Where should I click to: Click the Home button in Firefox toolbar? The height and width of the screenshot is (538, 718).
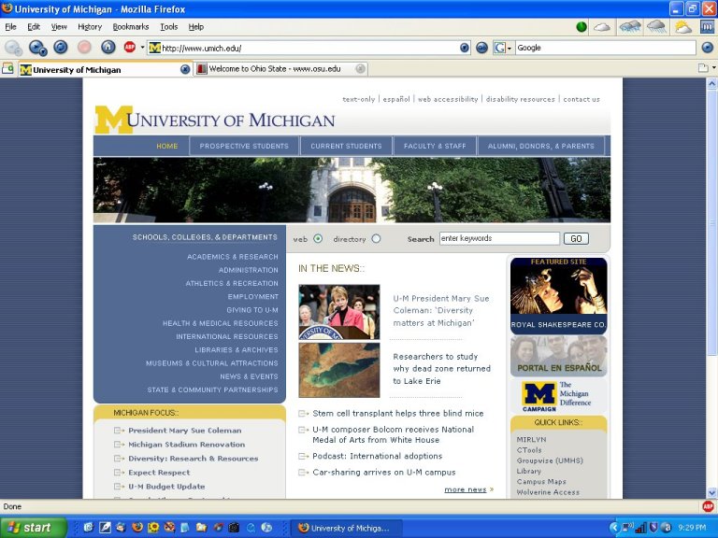(x=108, y=48)
